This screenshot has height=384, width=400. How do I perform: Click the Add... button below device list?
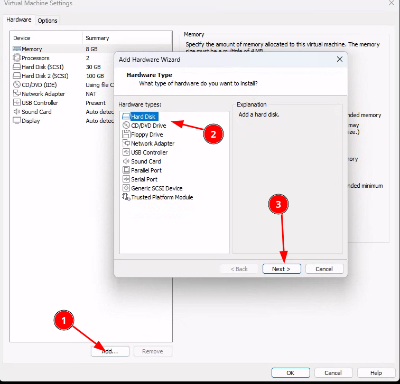pyautogui.click(x=110, y=351)
